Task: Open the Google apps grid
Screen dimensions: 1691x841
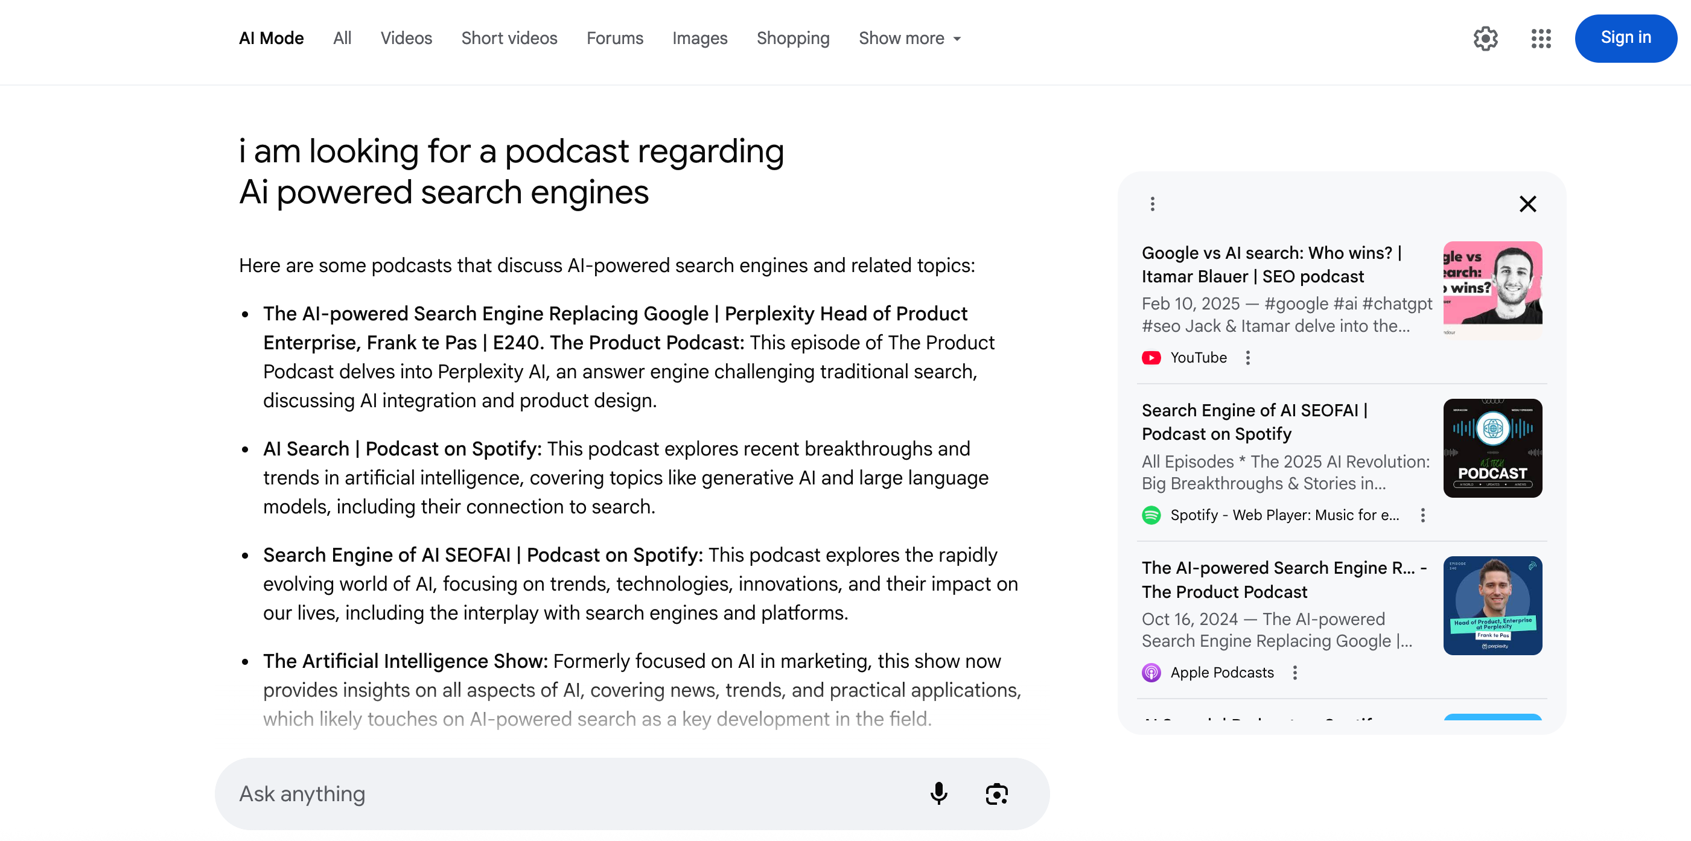Action: pyautogui.click(x=1540, y=38)
